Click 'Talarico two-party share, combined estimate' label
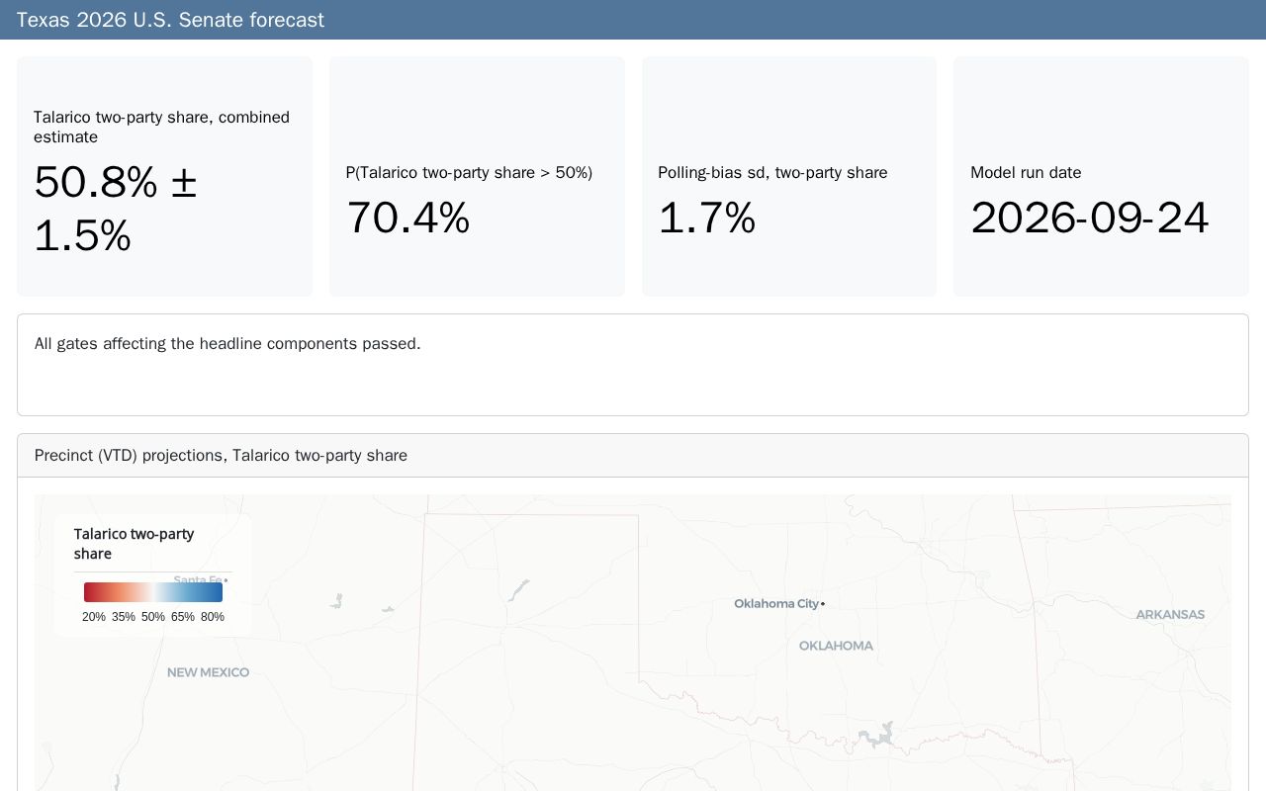This screenshot has height=791, width=1266. 161,127
